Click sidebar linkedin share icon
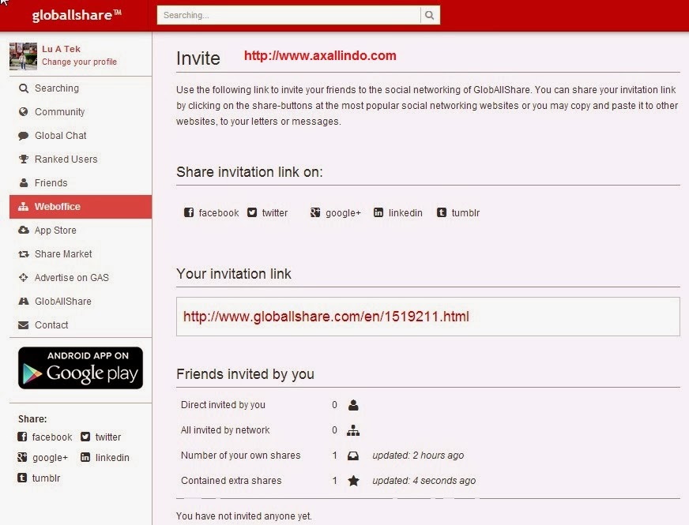The width and height of the screenshot is (689, 525). tap(85, 457)
